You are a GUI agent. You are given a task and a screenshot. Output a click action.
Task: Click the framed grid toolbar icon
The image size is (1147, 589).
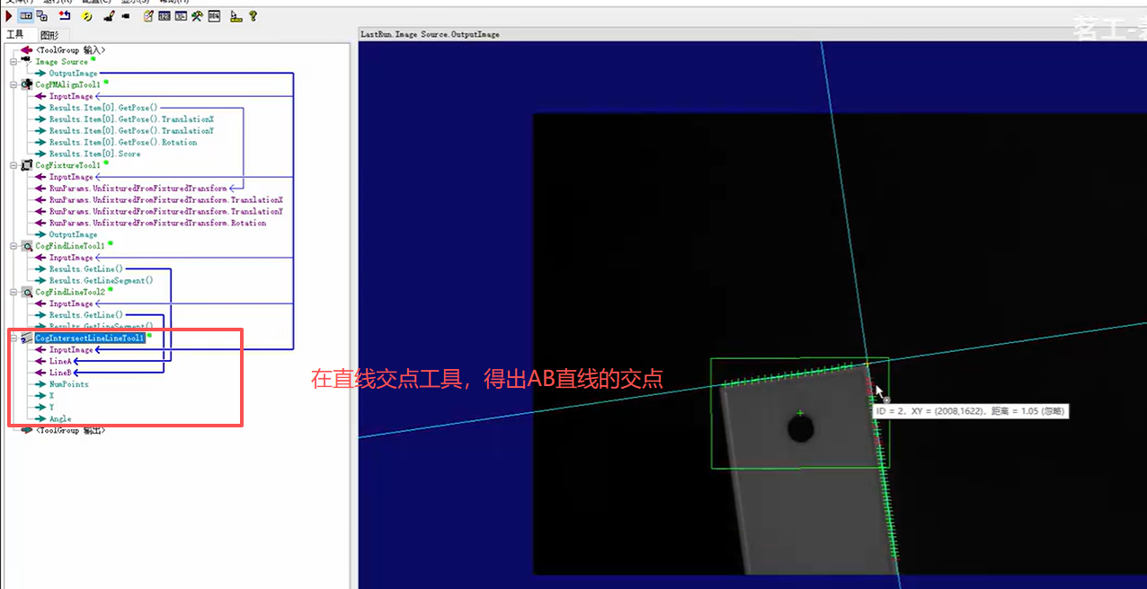click(x=214, y=16)
